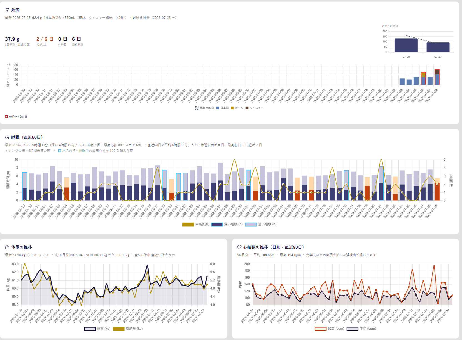Image resolution: width=462 pixels, height=340 pixels.
Task: Toggle 中断回数 series in sleep legend
Action: tap(195, 224)
